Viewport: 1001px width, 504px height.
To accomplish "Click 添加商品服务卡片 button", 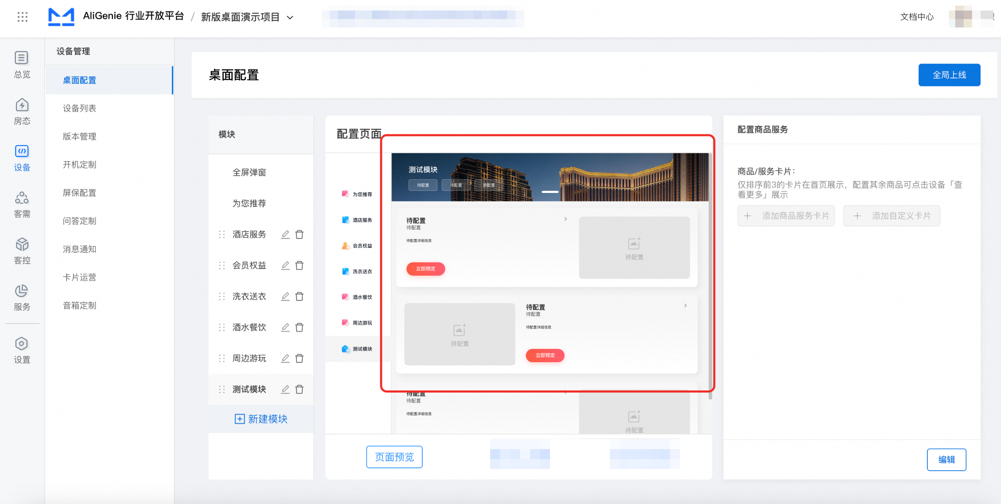I will point(786,216).
